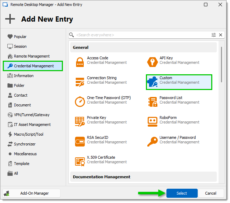Click the One-Time Password timer icon

pyautogui.click(x=80, y=101)
